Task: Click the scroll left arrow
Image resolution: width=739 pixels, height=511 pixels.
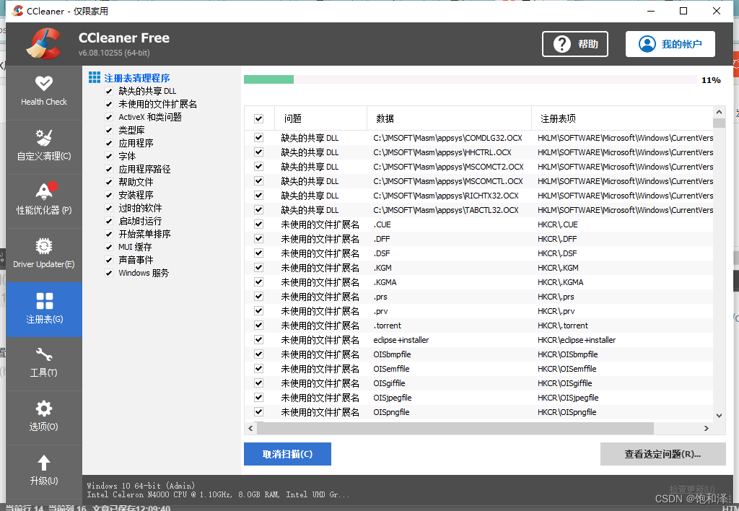Action: pos(250,428)
